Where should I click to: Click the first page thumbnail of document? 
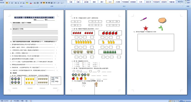tap(34, 52)
